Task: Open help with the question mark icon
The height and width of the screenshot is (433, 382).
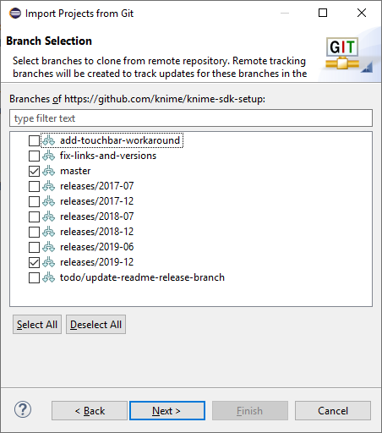Action: (23, 409)
